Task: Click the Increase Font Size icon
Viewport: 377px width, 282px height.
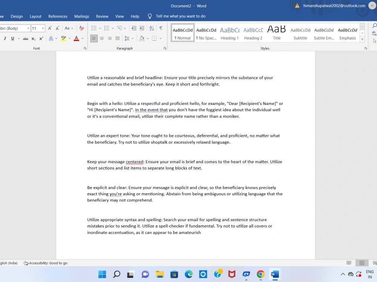Action: coord(50,28)
